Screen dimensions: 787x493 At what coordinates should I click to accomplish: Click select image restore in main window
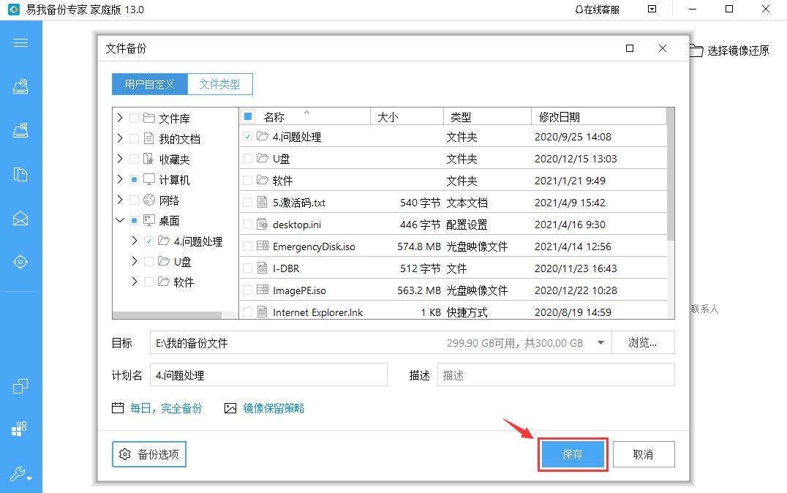pyautogui.click(x=730, y=50)
